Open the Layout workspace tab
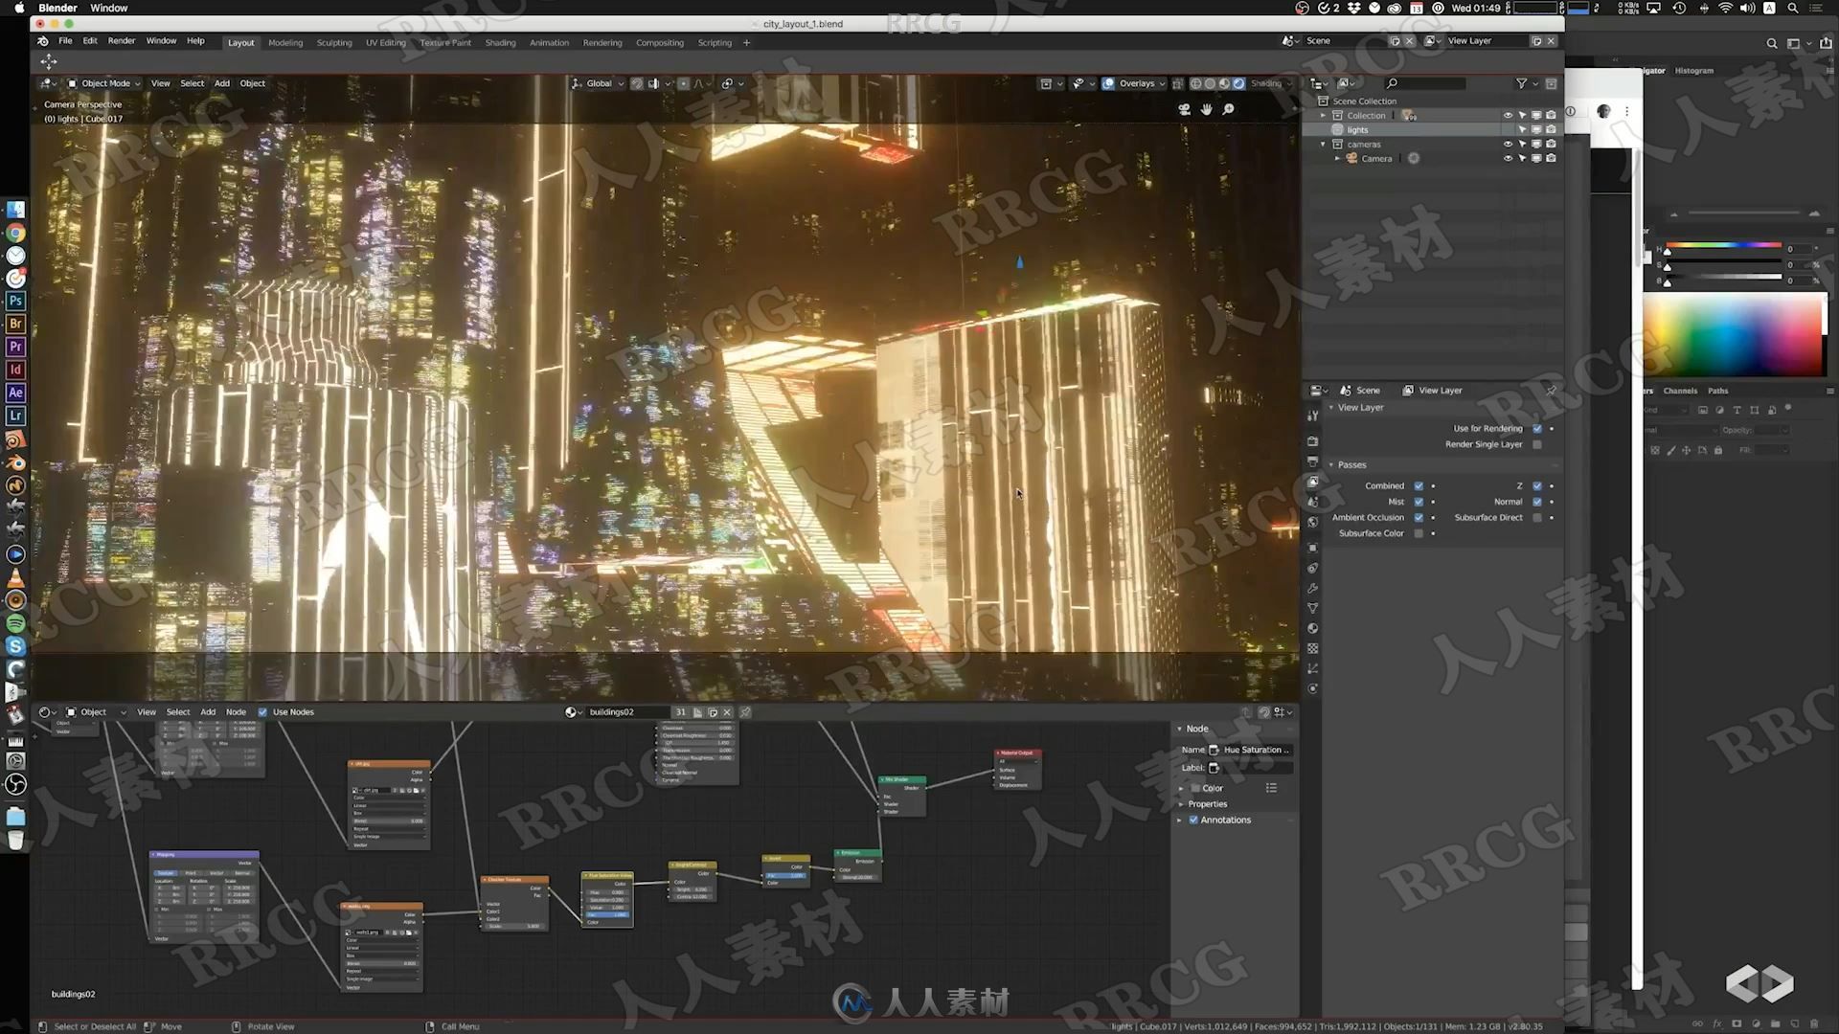Viewport: 1839px width, 1034px height. click(x=241, y=42)
